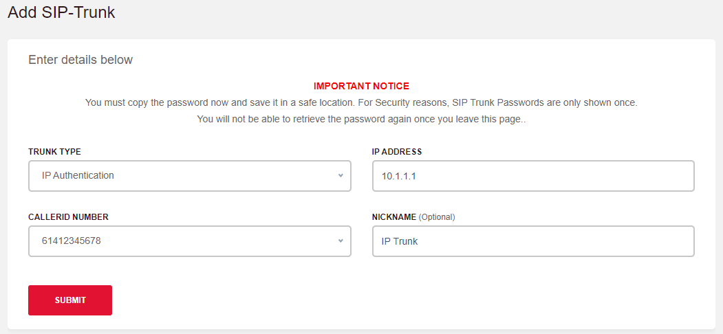The width and height of the screenshot is (723, 334).
Task: Click the red IMPORTANT NOTICE heading
Action: (361, 87)
